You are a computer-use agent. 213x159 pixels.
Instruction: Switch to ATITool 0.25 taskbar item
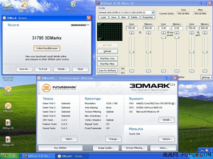38,156
